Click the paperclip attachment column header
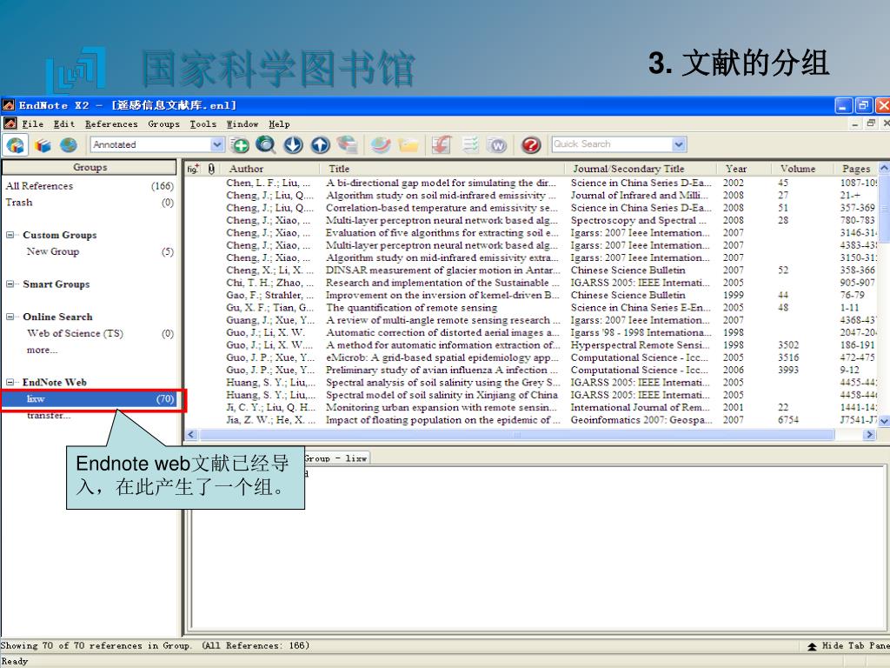Viewport: 890px width, 668px height. click(212, 169)
